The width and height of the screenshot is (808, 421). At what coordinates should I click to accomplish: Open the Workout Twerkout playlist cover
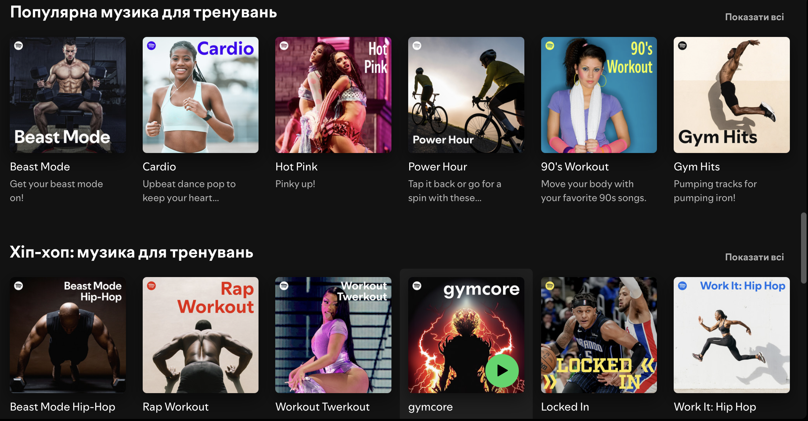click(333, 335)
